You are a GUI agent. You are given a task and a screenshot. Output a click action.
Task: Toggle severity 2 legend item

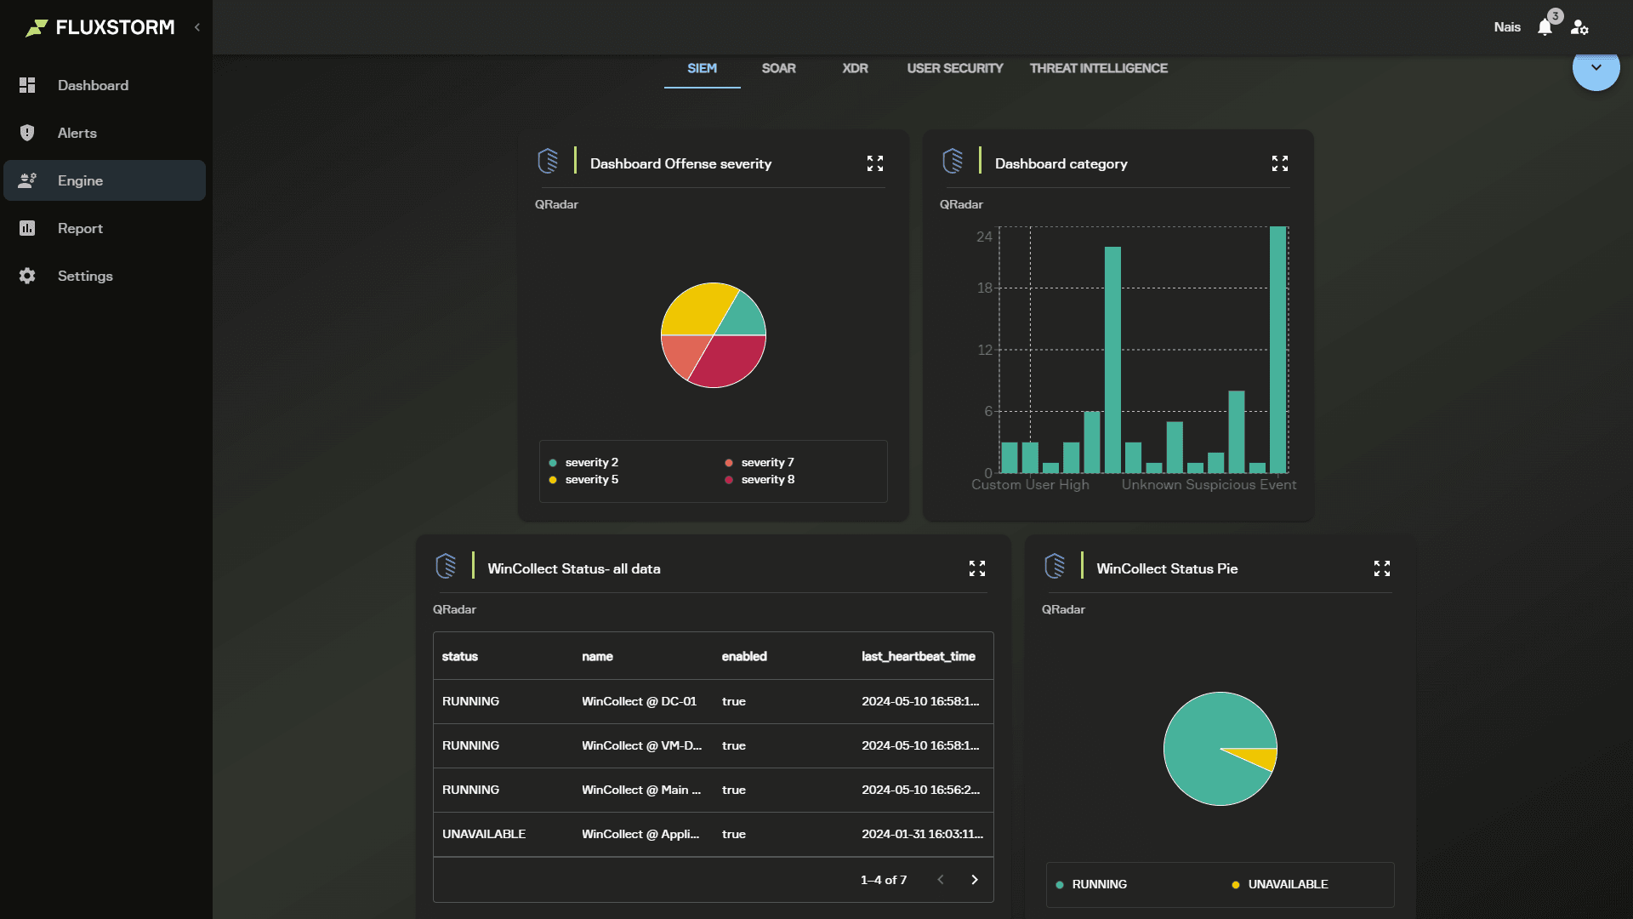(590, 462)
